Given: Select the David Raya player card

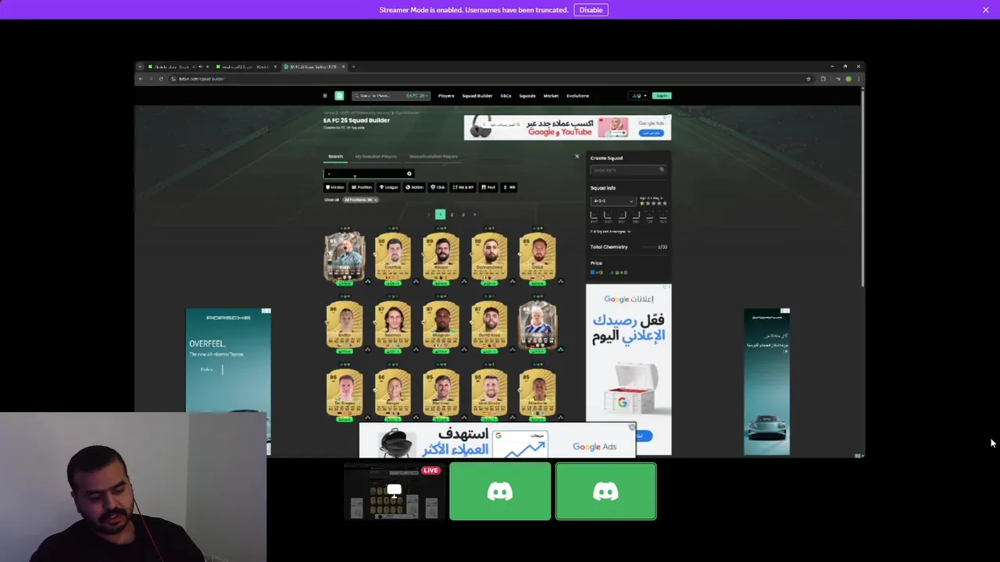Looking at the screenshot, I should (x=489, y=324).
